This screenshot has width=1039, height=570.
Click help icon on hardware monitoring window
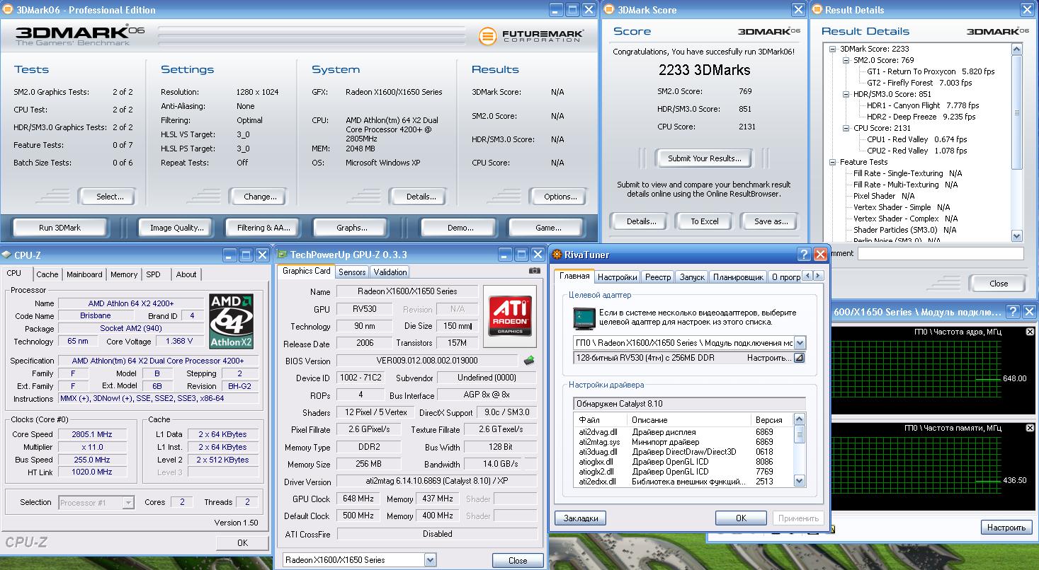[1013, 311]
